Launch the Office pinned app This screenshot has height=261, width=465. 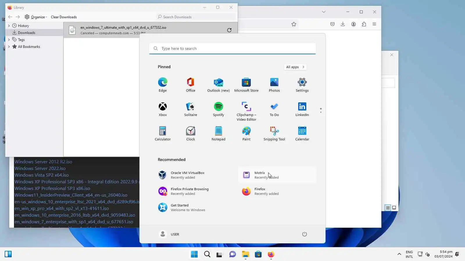click(x=191, y=85)
